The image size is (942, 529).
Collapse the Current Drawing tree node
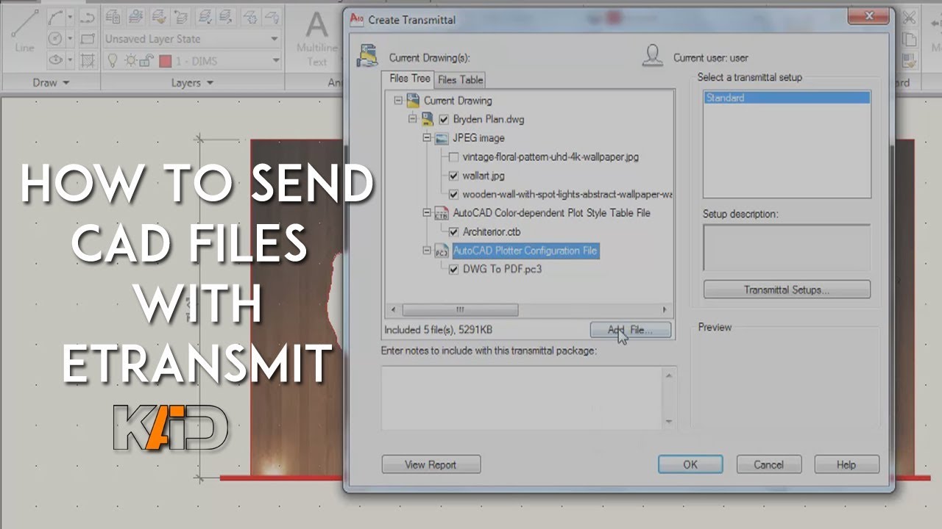pos(398,101)
